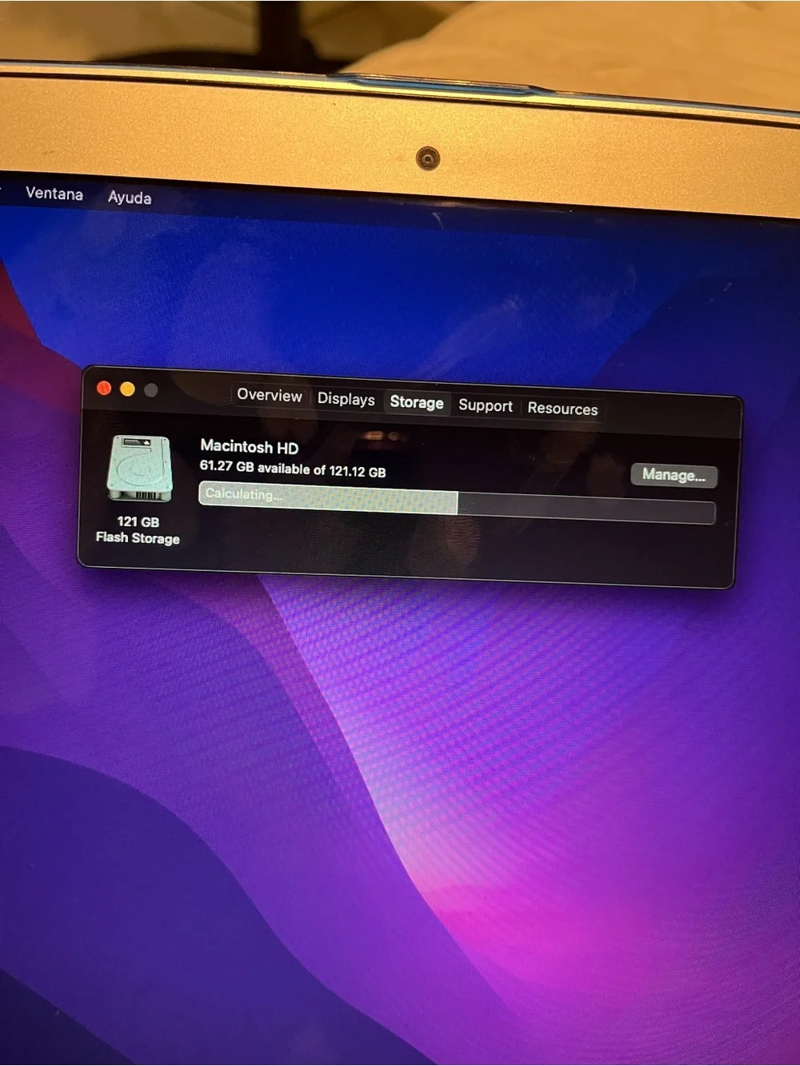
Task: Open the Ayuda menu
Action: [x=130, y=198]
